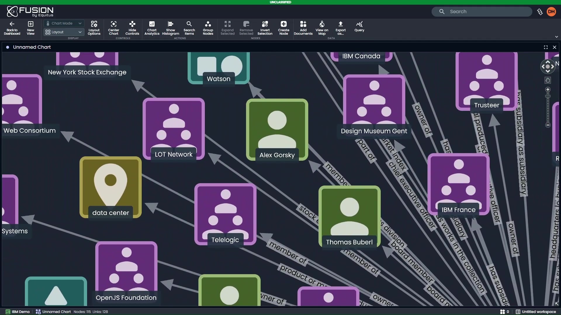Select the Design Museum Gent node
561x315 pixels.
pyautogui.click(x=374, y=105)
